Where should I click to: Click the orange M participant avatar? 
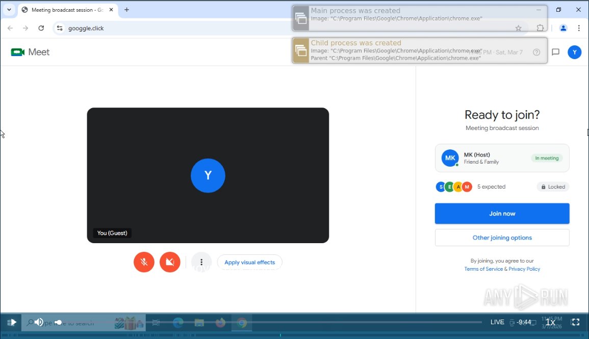pos(467,187)
